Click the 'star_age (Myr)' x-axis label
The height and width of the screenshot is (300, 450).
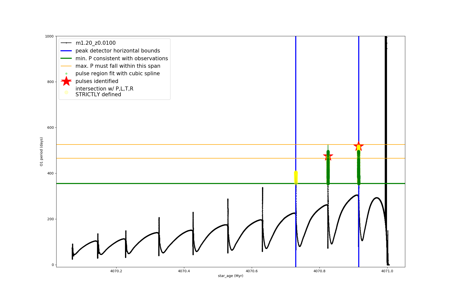(230, 276)
